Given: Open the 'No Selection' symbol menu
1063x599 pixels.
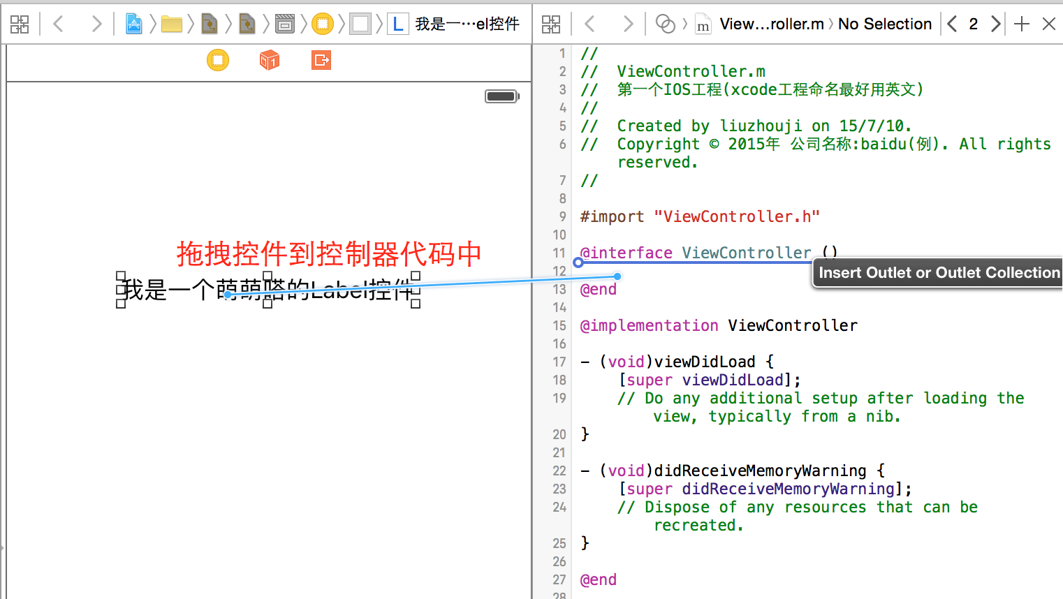Looking at the screenshot, I should click(885, 24).
